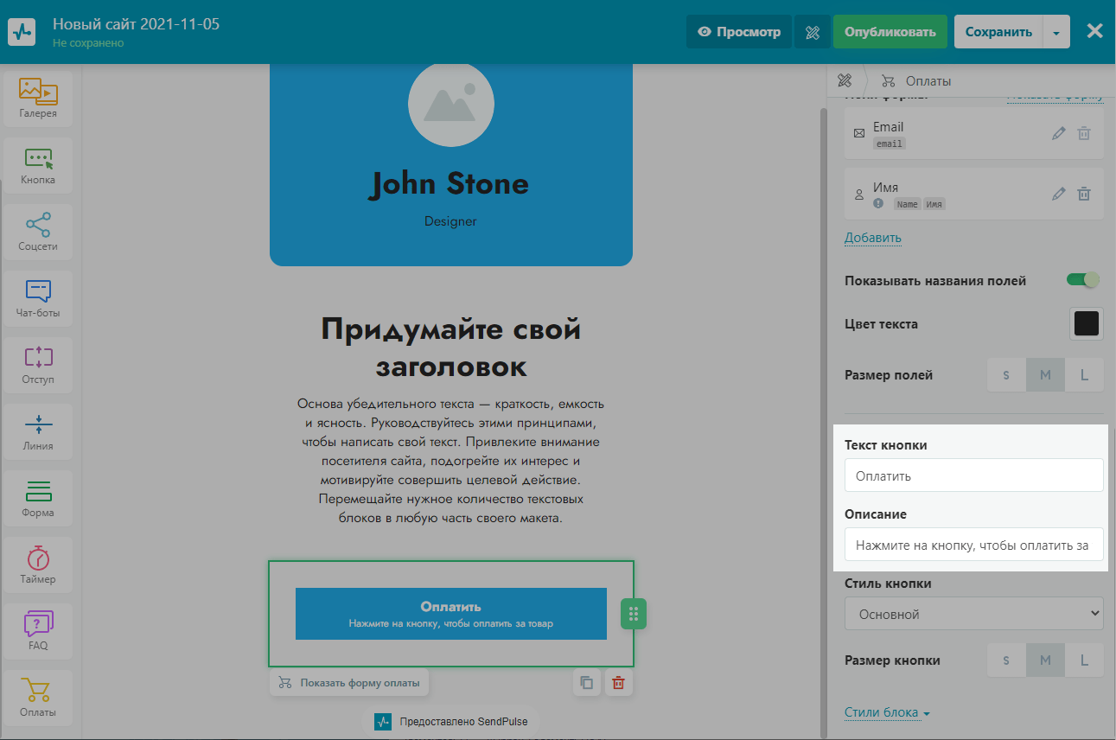This screenshot has height=740, width=1116.
Task: Expand Стили блока section
Action: [x=887, y=713]
